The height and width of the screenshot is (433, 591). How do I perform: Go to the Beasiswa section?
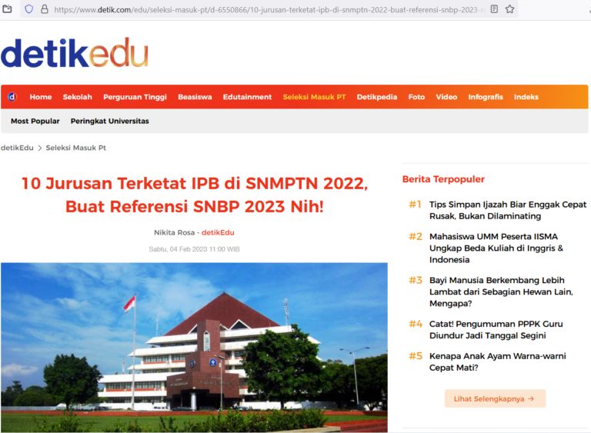coord(195,97)
